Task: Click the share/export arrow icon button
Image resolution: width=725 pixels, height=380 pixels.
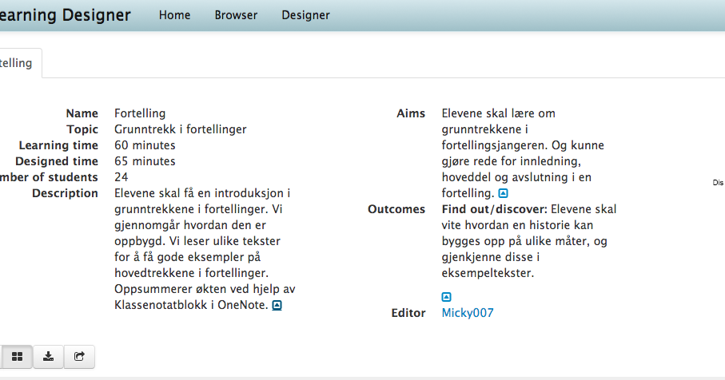Action: (79, 356)
